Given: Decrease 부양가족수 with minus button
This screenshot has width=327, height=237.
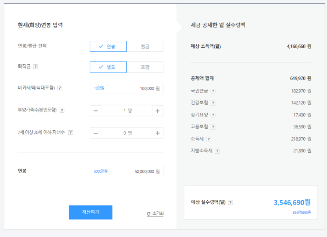Looking at the screenshot, I should point(96,110).
